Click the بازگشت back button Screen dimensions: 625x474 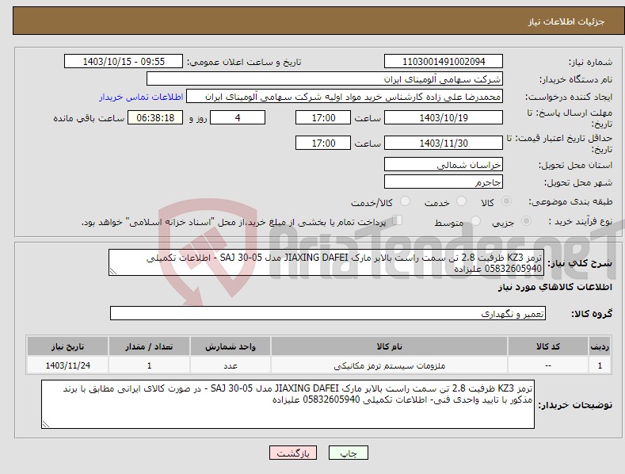coord(293,453)
